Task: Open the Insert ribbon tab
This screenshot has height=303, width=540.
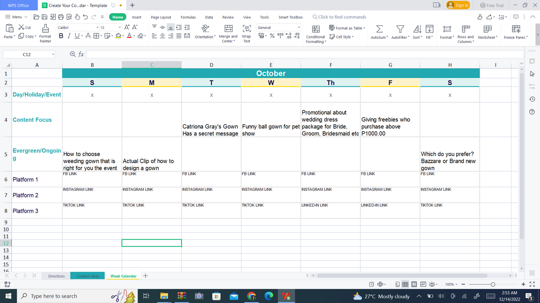Action: point(136,17)
